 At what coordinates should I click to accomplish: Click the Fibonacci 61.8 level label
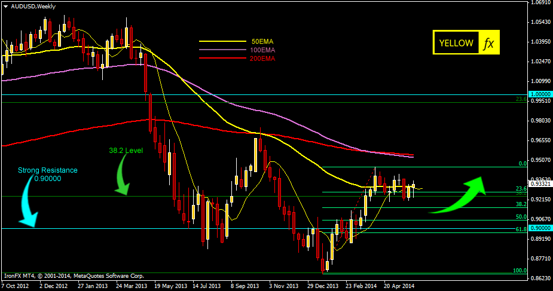coord(520,229)
